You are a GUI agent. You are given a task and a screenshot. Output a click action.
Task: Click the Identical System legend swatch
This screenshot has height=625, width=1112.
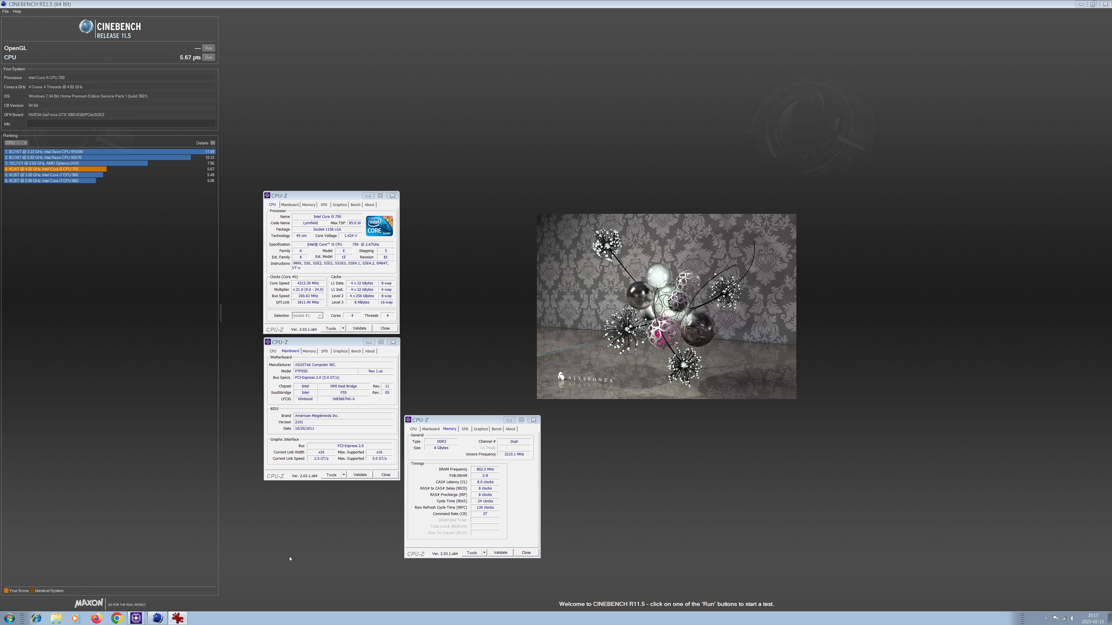point(32,591)
